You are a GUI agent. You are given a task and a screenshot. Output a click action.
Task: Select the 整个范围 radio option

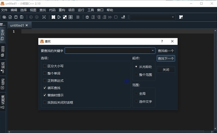tap(136, 75)
